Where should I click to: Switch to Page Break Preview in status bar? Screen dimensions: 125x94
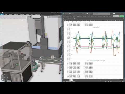pyautogui.click(x=111, y=82)
